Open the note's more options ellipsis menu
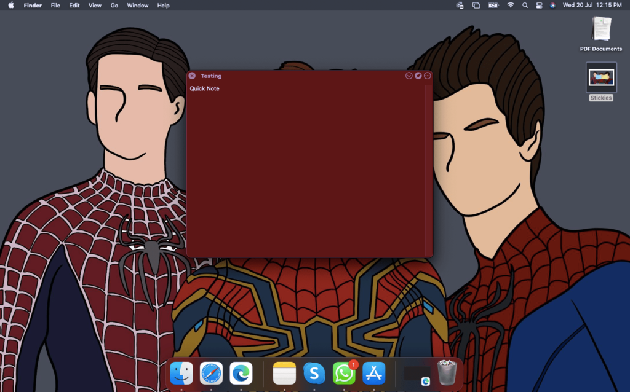The image size is (630, 392). (x=428, y=76)
